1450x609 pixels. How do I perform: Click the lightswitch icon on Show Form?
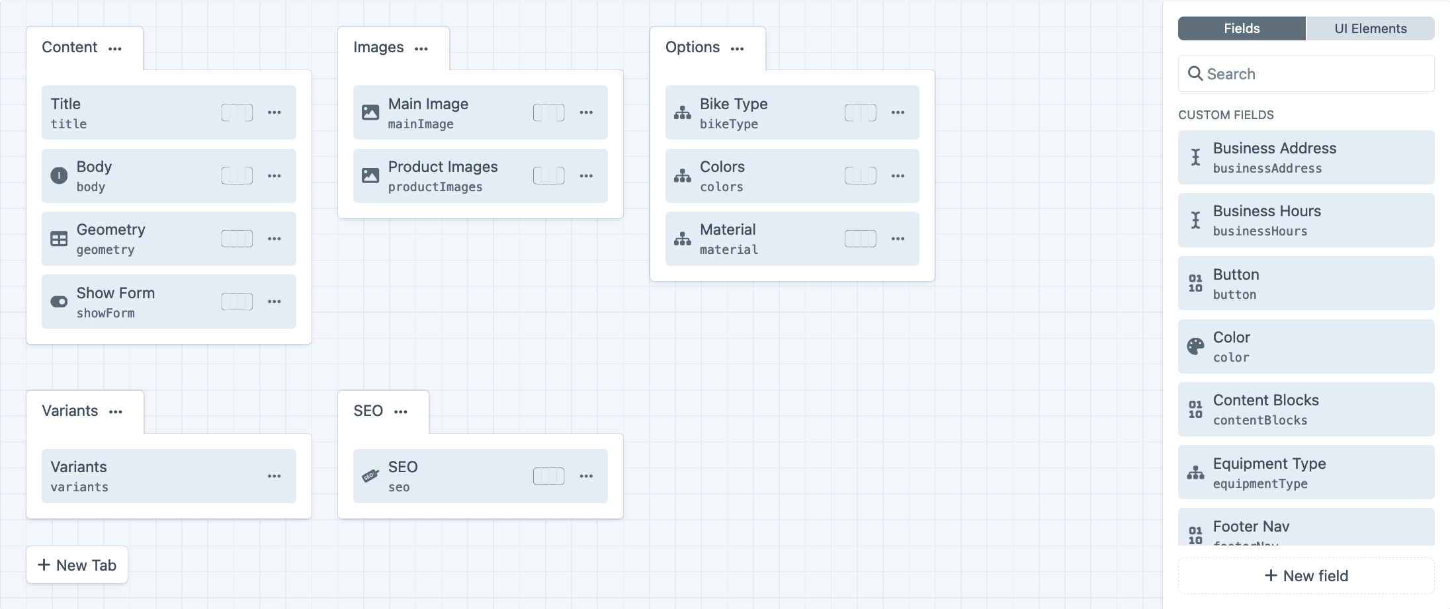(59, 302)
